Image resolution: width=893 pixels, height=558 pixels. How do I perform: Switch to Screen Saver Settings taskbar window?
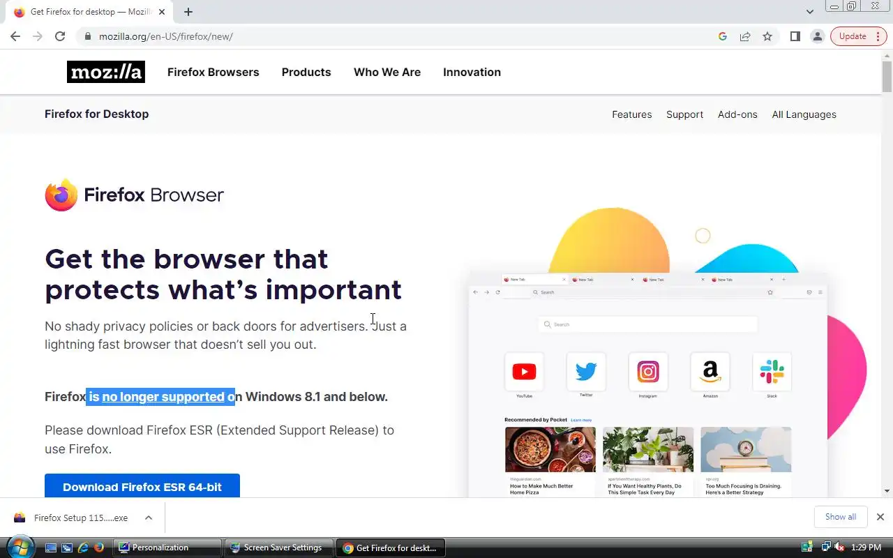[279, 548]
